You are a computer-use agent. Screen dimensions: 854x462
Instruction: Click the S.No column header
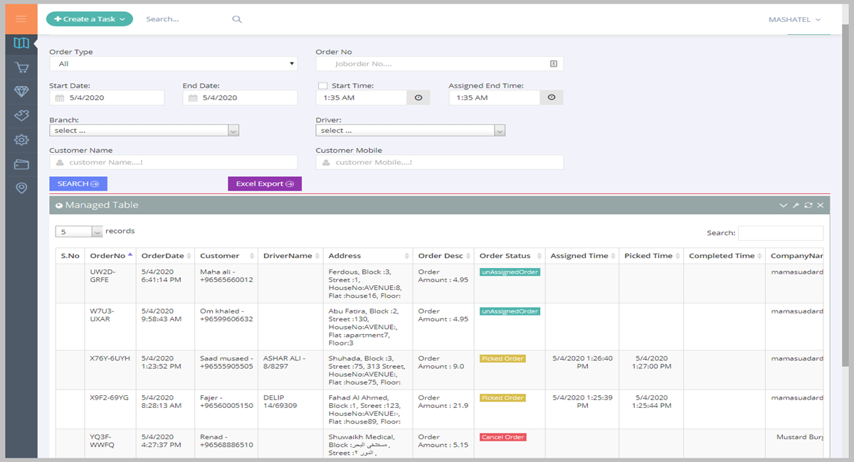click(70, 256)
